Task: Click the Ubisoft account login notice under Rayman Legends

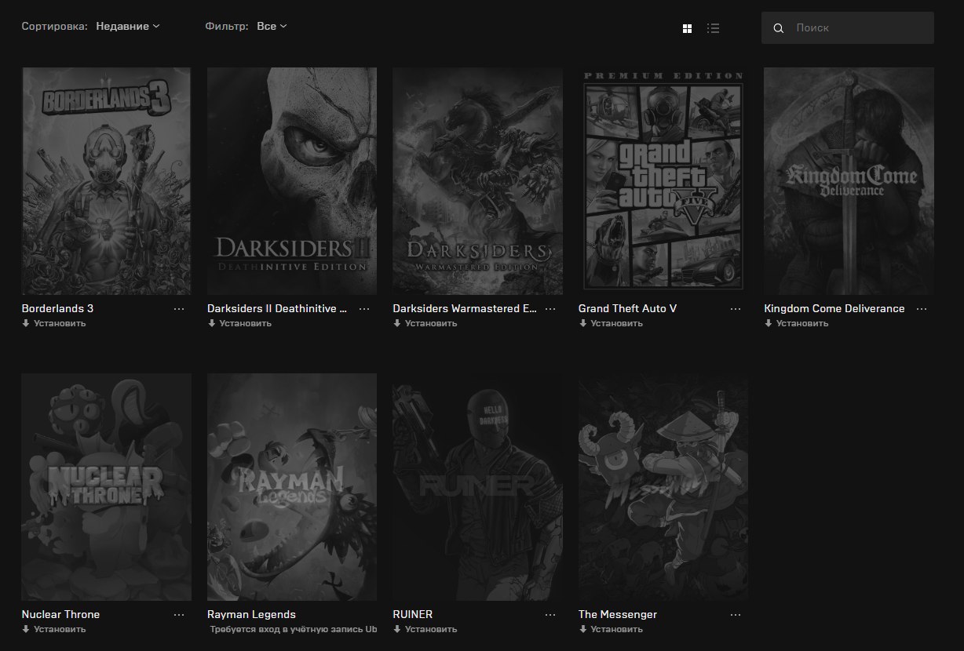Action: (x=293, y=629)
